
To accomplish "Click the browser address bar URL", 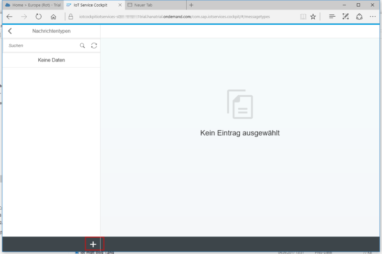I will pos(174,17).
